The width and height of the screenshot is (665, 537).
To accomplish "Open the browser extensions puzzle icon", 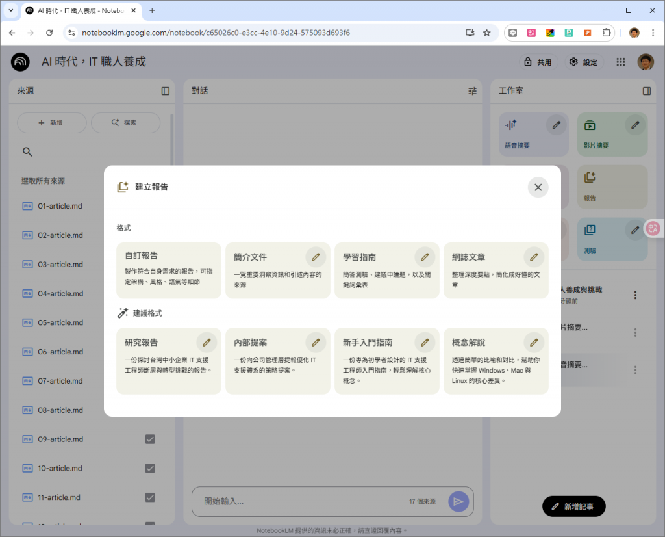I will pyautogui.click(x=607, y=33).
